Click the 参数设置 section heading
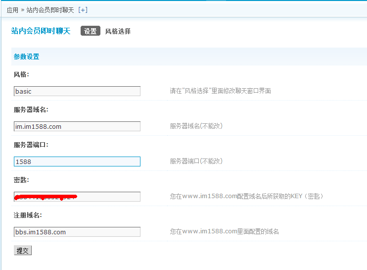Screen dimensions: 367x270 pyautogui.click(x=26, y=56)
